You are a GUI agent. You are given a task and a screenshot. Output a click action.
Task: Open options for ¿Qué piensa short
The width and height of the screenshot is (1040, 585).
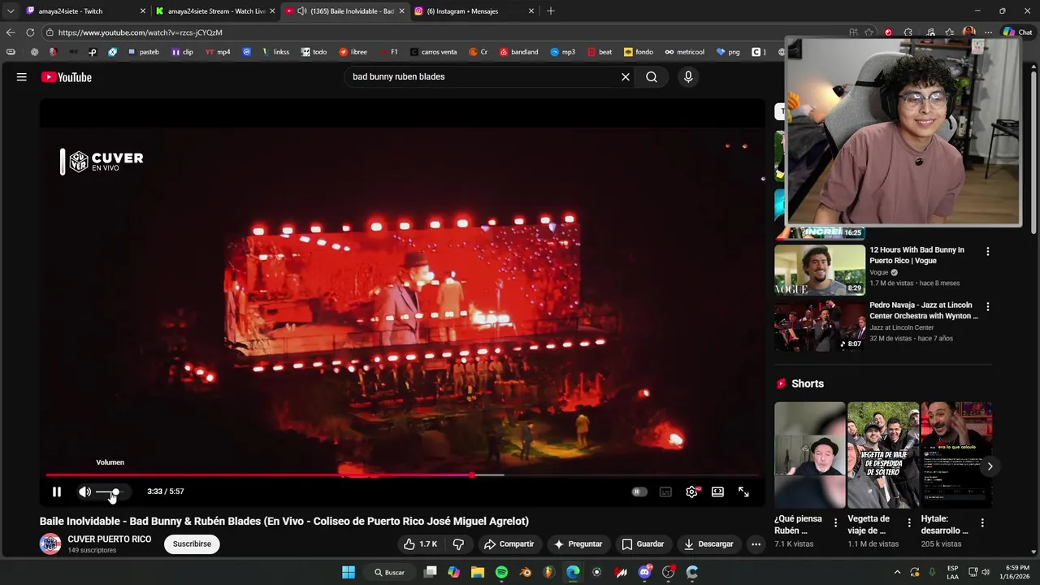[x=836, y=523]
